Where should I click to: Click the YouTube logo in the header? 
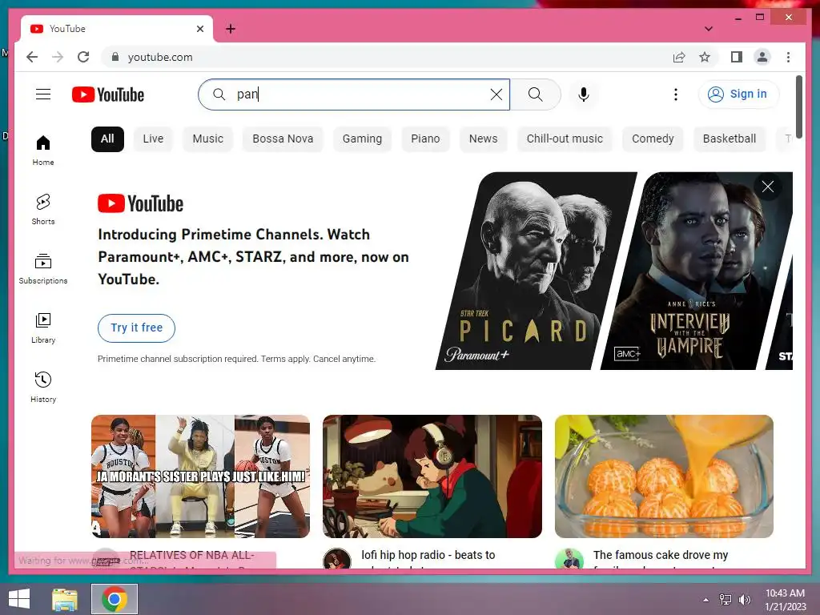tap(108, 94)
